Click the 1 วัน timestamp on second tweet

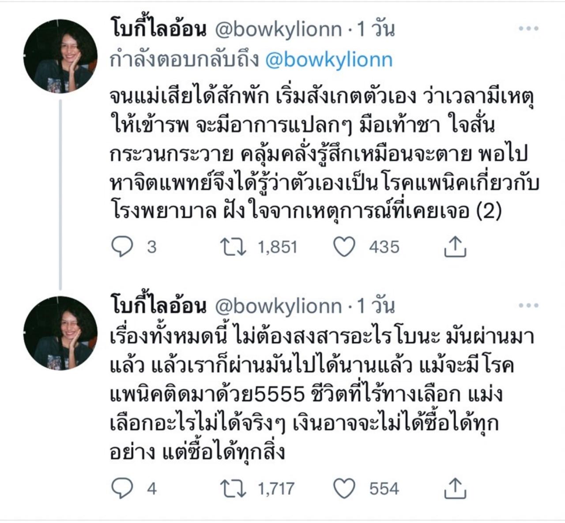pyautogui.click(x=375, y=306)
